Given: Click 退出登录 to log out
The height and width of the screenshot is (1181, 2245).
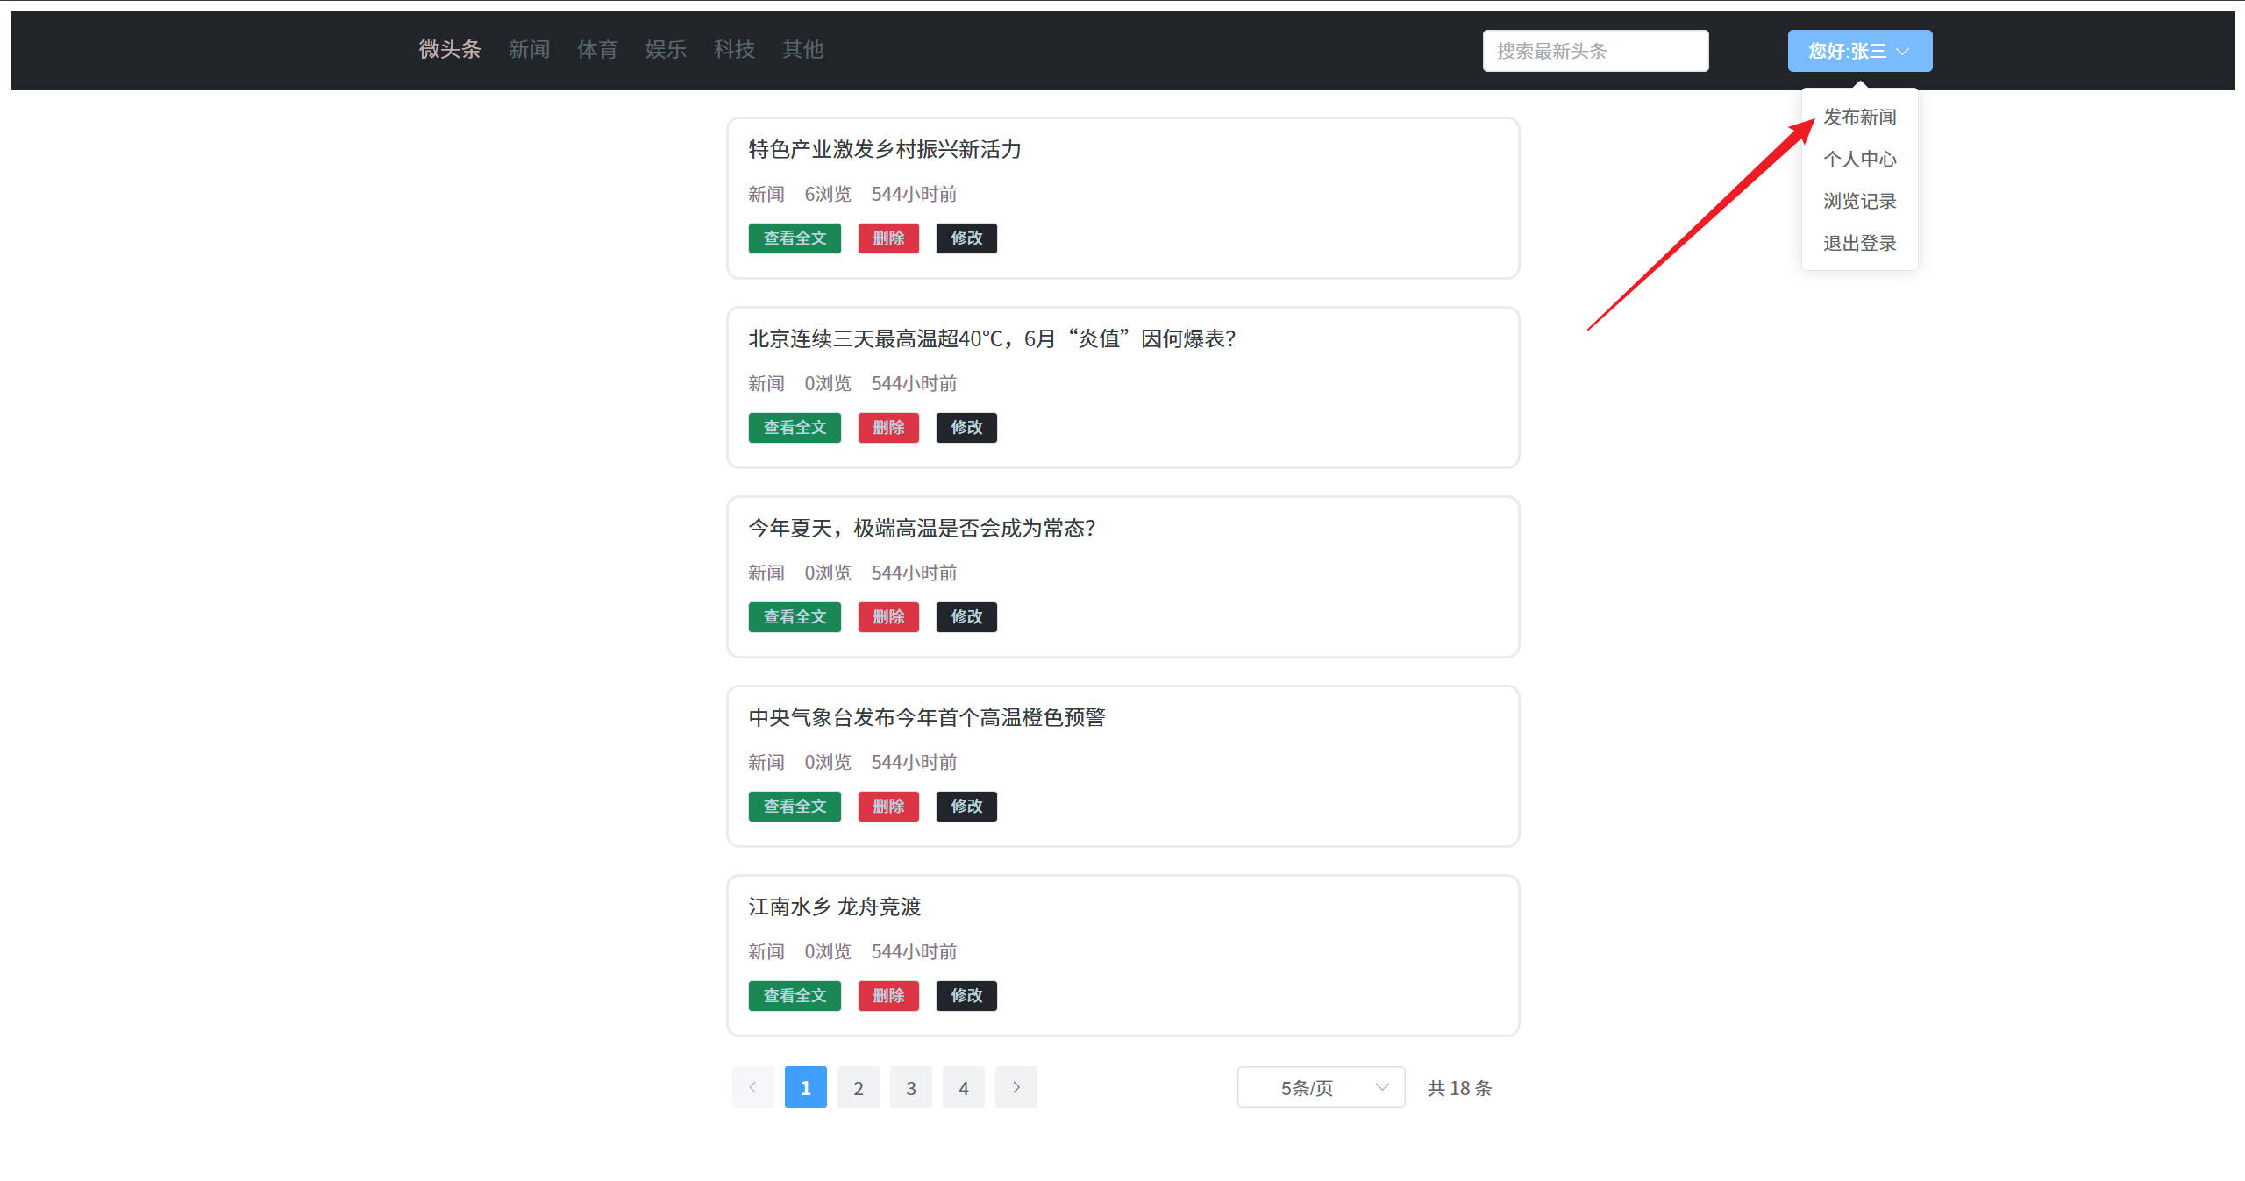Looking at the screenshot, I should click(1859, 243).
